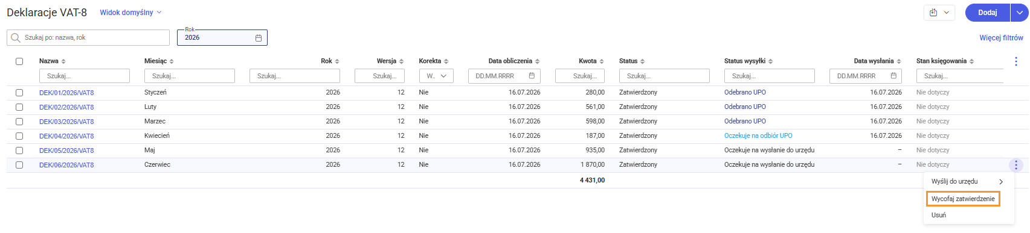Sort by Nazwa column arrows
The height and width of the screenshot is (233, 1030).
[x=63, y=61]
